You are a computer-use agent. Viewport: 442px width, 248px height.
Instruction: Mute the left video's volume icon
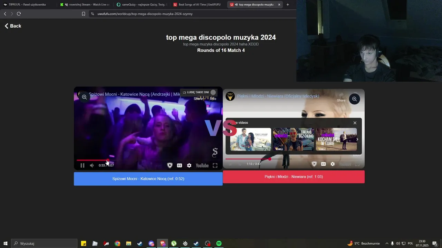tap(92, 165)
